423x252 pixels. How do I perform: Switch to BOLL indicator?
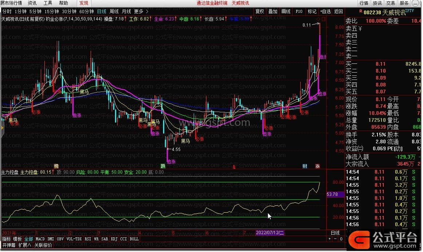click(x=134, y=239)
